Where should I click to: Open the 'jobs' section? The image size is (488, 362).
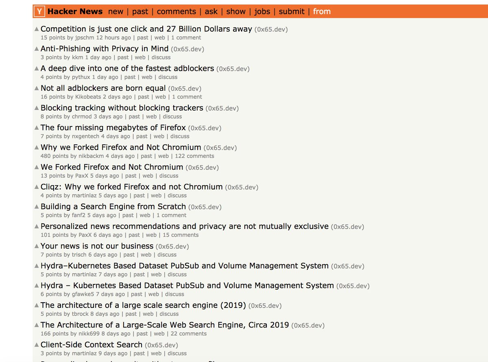(x=262, y=11)
